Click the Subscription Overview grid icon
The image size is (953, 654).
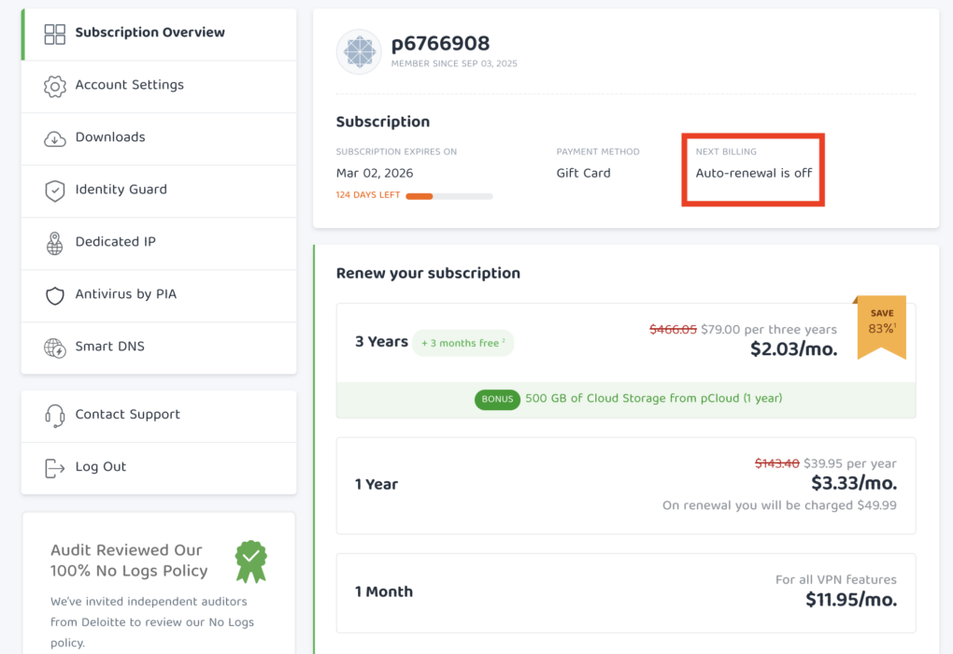tap(55, 35)
